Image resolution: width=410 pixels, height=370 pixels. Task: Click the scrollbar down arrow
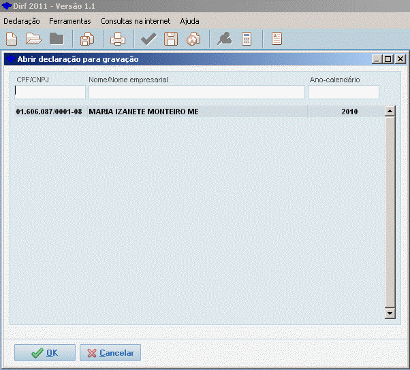coord(390,314)
